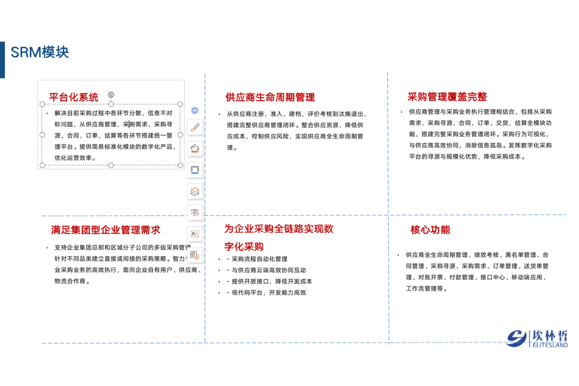Click the text box A icon

pyautogui.click(x=194, y=234)
